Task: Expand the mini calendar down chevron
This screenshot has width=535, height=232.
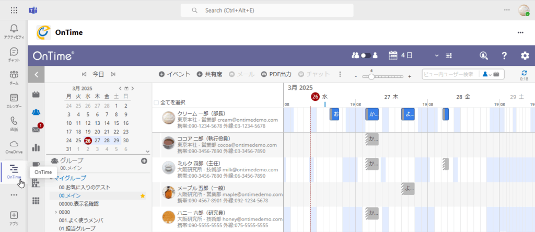Action: 147,151
